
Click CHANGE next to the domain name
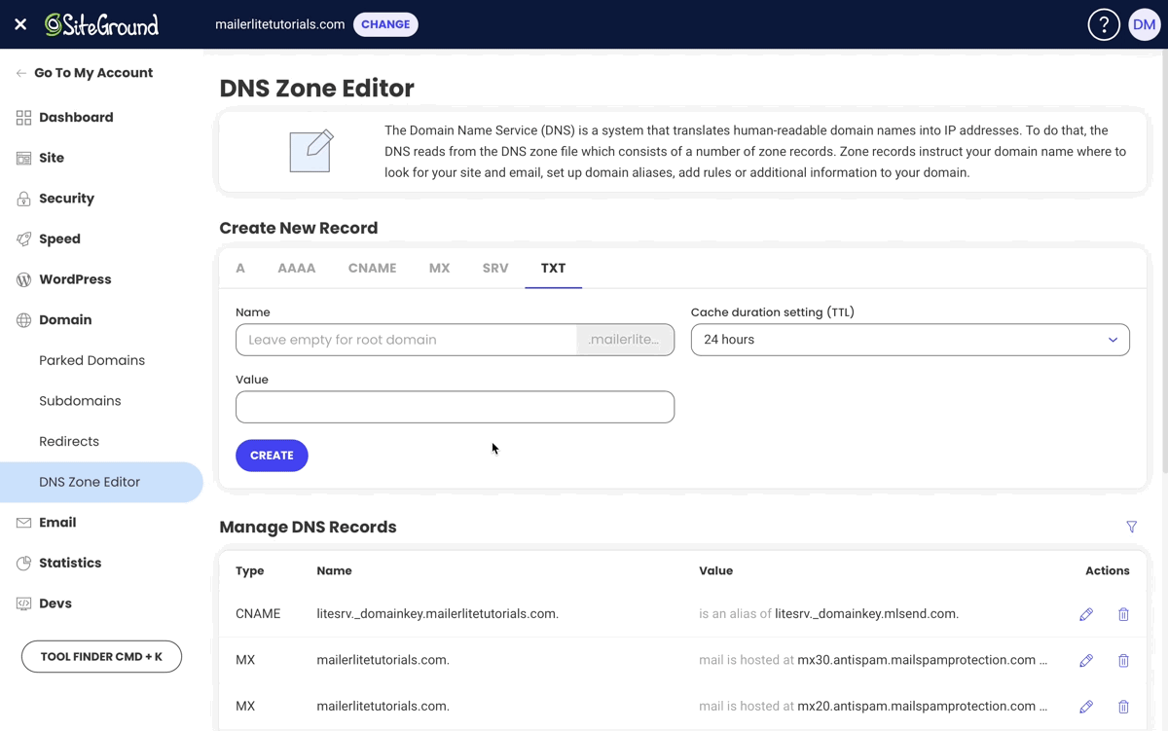pyautogui.click(x=385, y=24)
